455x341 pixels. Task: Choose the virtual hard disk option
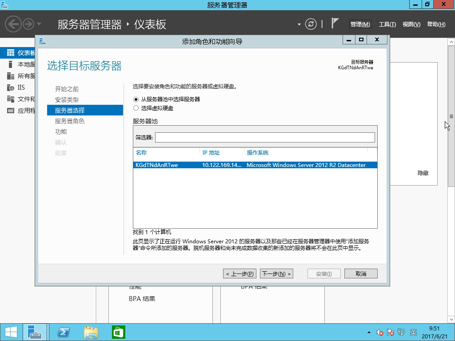[x=136, y=108]
